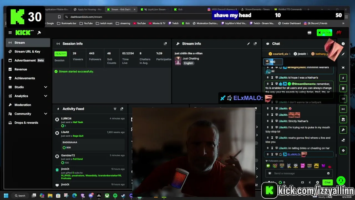Filter the Activity Feed
This screenshot has height=200, width=355.
tap(115, 109)
